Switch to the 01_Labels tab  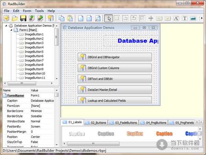72,122
